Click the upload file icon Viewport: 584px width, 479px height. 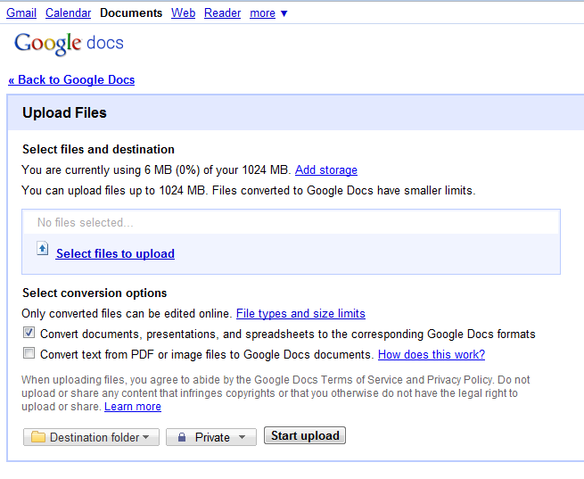pos(43,249)
